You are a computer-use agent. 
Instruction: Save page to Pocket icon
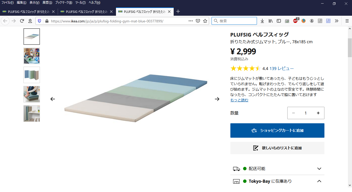(x=198, y=21)
